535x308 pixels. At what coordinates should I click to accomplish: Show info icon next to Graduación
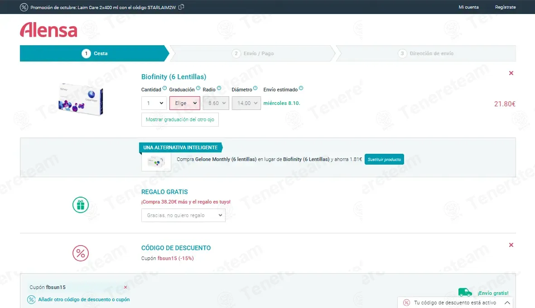coord(198,88)
